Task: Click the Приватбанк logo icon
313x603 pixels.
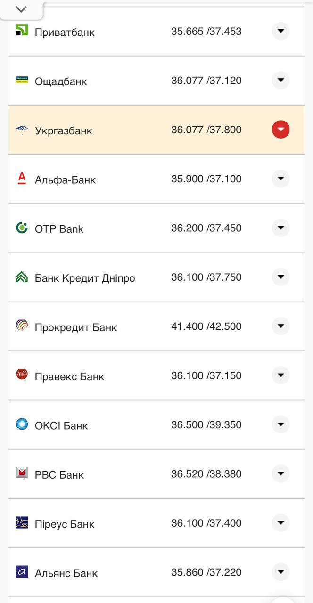Action: click(x=22, y=31)
